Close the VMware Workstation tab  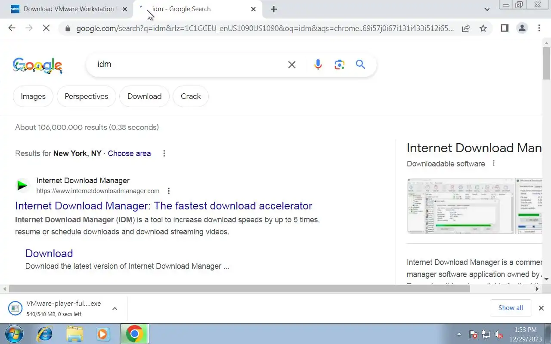click(x=125, y=9)
